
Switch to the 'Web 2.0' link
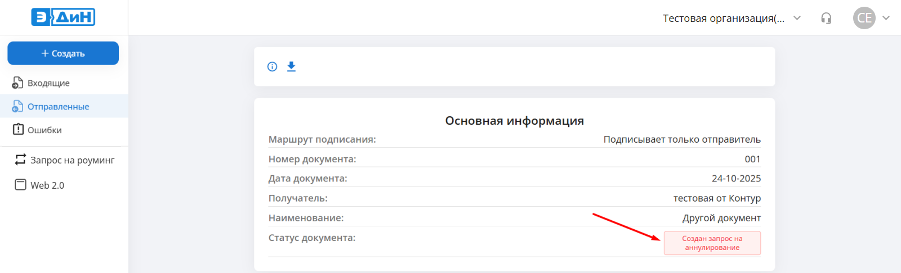[47, 185]
